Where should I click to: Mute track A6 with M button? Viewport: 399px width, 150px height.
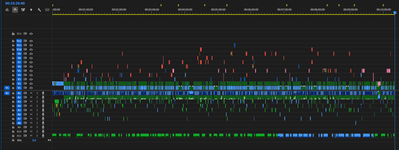(x=31, y=114)
